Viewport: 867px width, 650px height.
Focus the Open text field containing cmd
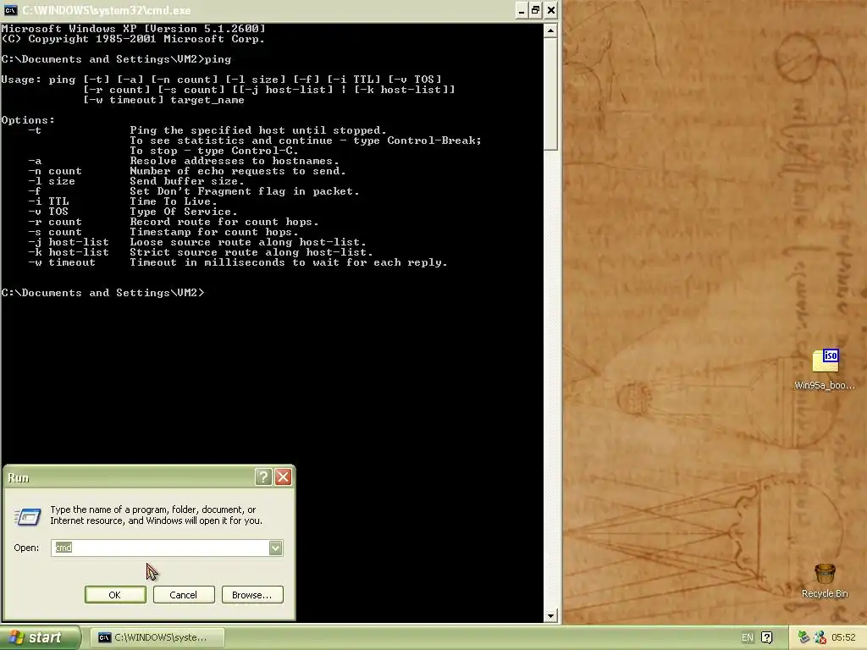point(160,548)
